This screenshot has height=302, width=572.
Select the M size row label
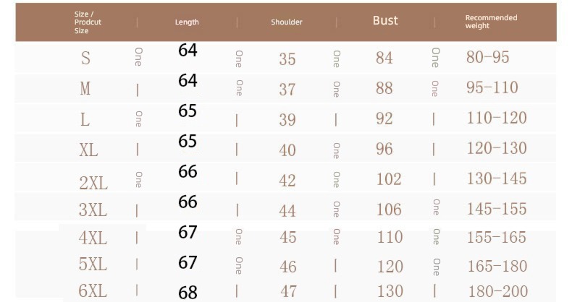85,88
